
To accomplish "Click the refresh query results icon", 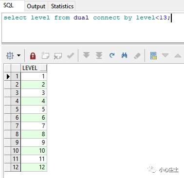I will point(112,55).
